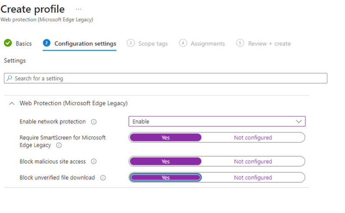
Task: Click the Require SmartScreen for Microsoft Edge Legacy label
Action: tap(62, 141)
